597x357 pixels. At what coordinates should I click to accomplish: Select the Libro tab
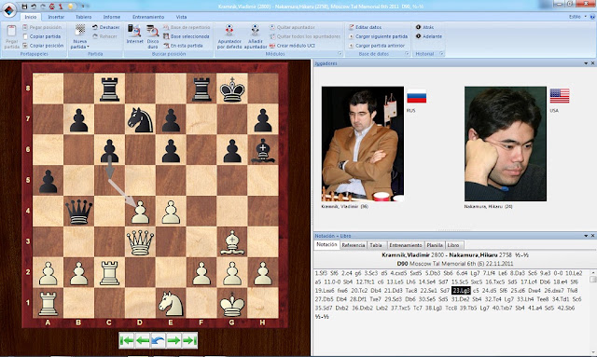[453, 245]
